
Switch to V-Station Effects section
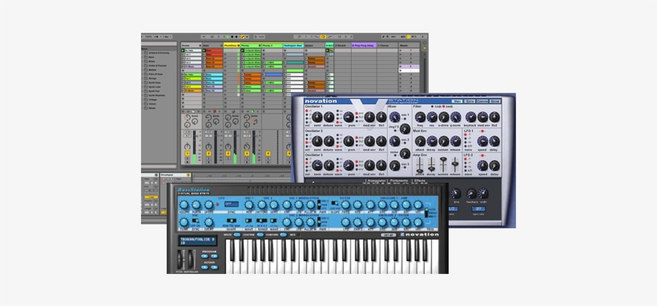[419, 181]
